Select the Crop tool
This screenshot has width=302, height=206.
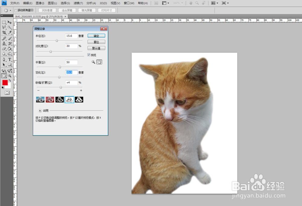coord(4,32)
